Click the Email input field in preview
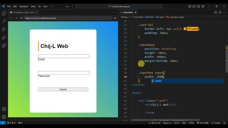This screenshot has height=128, width=228. pos(64,56)
